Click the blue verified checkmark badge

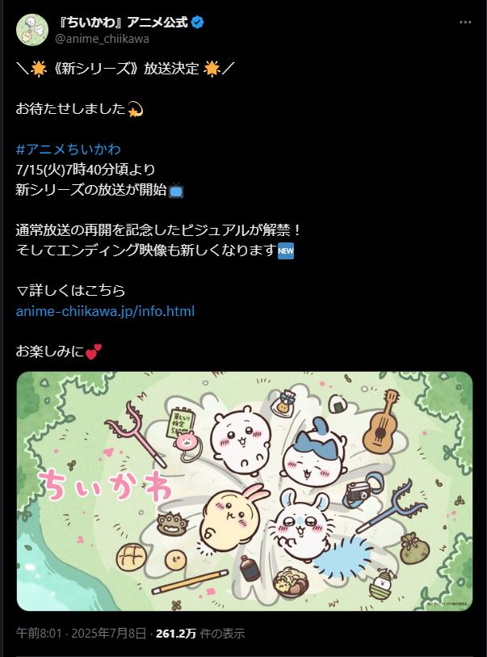[197, 22]
